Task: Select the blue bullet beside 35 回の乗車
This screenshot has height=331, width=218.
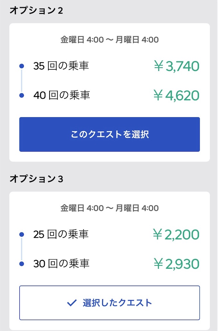Action: click(21, 66)
